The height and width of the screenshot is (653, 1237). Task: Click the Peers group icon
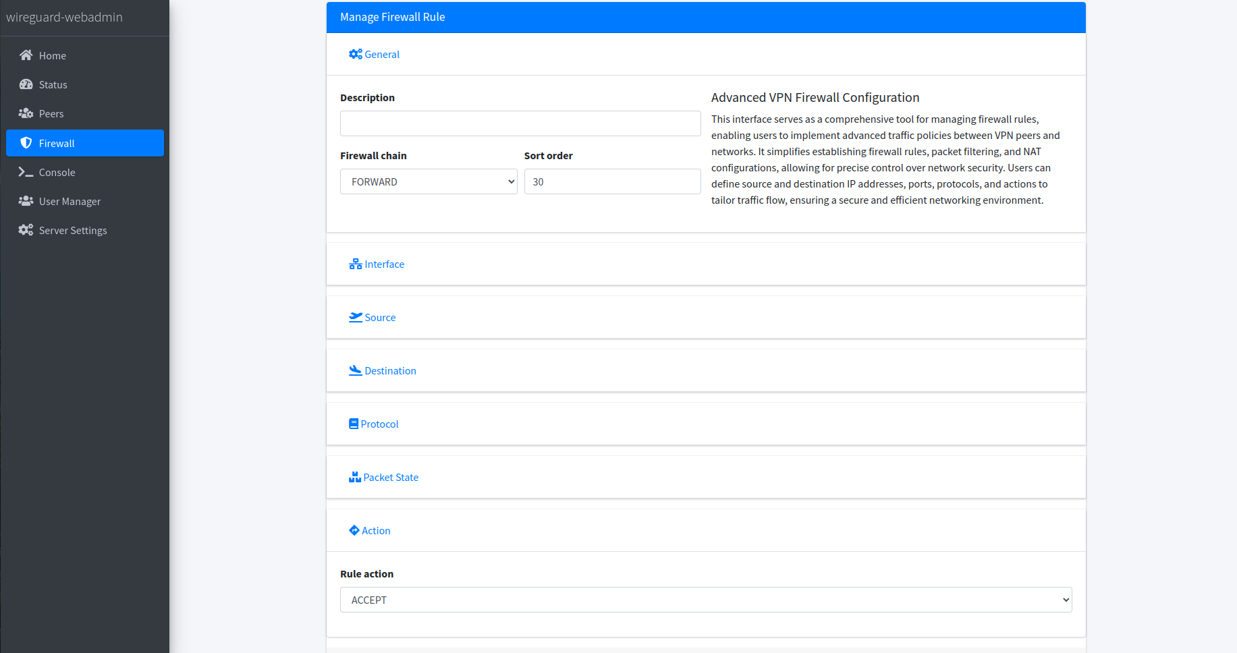26,113
